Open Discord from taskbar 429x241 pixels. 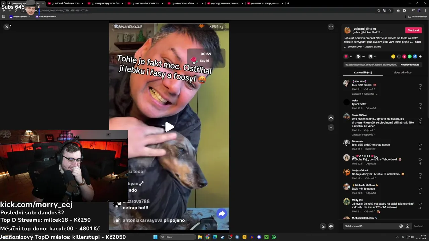coord(259,237)
